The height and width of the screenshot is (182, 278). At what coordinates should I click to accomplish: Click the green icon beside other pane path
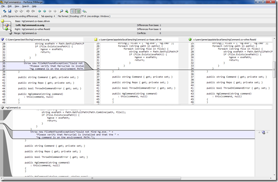(190, 39)
